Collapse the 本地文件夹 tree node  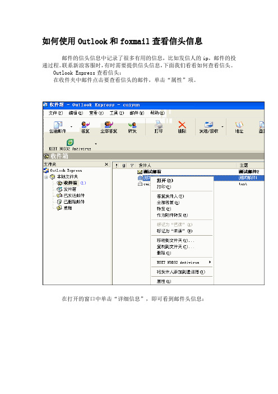[x=46, y=177]
